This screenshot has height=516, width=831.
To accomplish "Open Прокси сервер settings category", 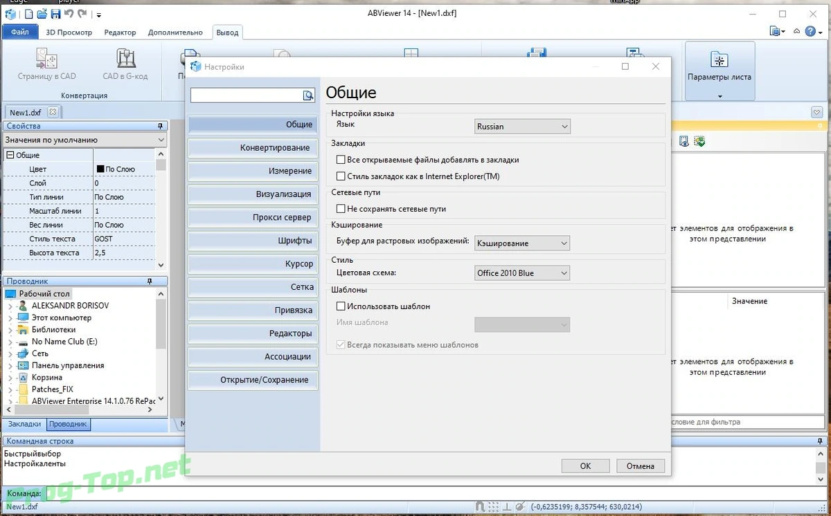I will [253, 217].
